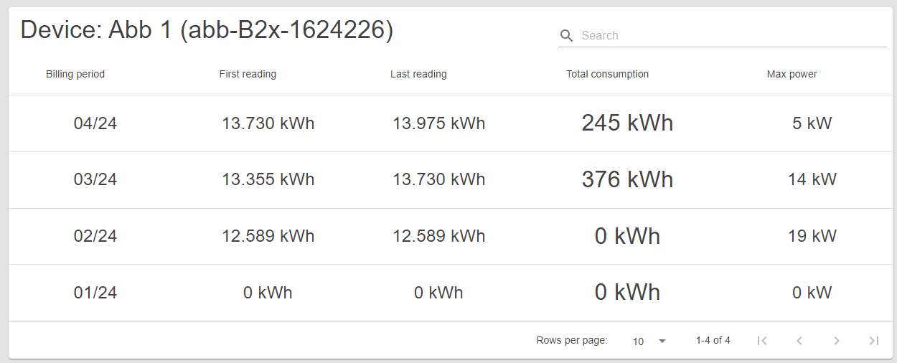Click the Rows per page label
897x363 pixels.
pyautogui.click(x=572, y=341)
